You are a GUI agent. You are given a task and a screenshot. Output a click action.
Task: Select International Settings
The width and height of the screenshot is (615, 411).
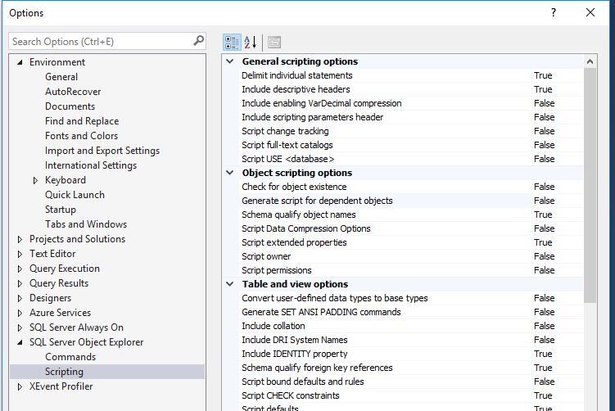coord(91,165)
